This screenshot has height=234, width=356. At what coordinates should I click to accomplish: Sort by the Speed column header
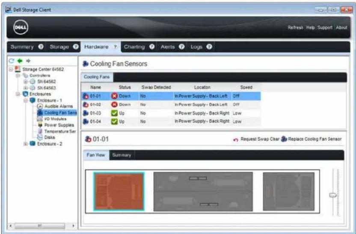pos(246,87)
